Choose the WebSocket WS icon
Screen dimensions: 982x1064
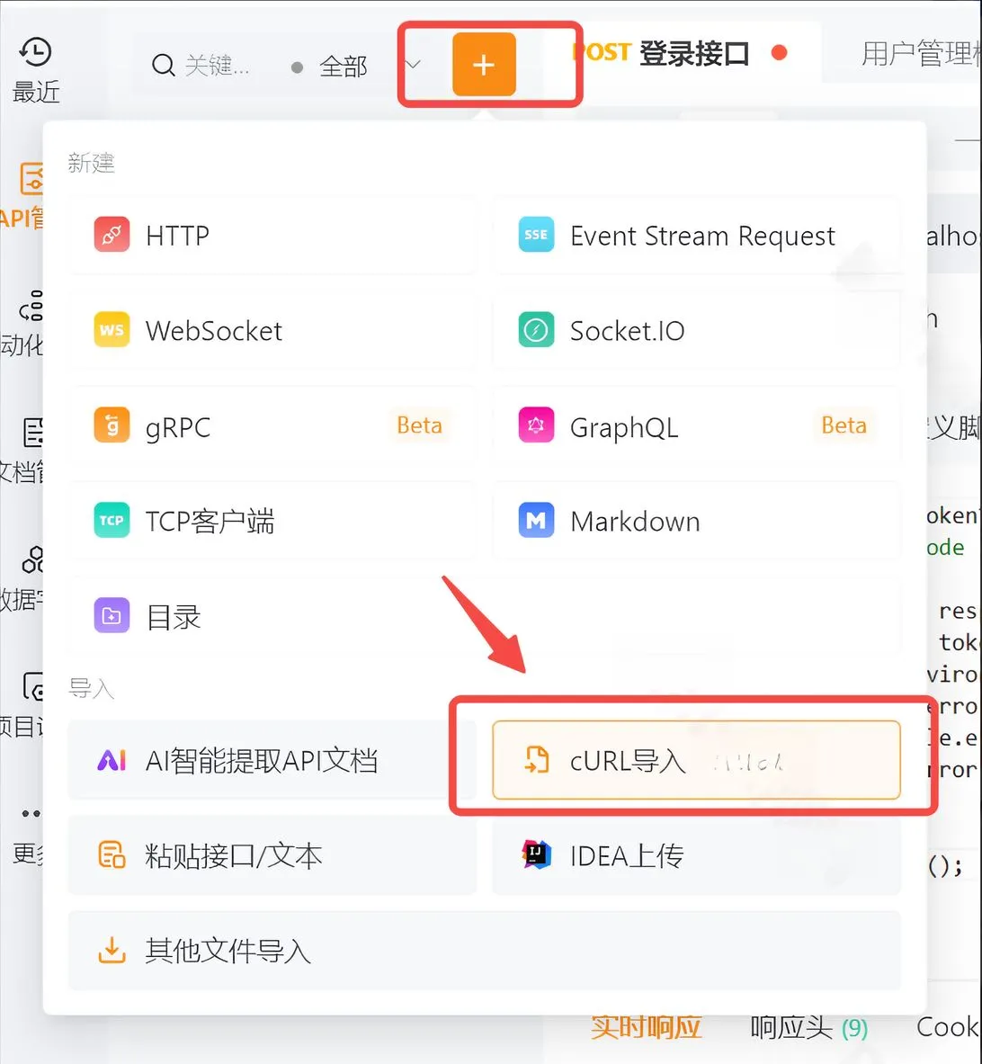click(112, 330)
